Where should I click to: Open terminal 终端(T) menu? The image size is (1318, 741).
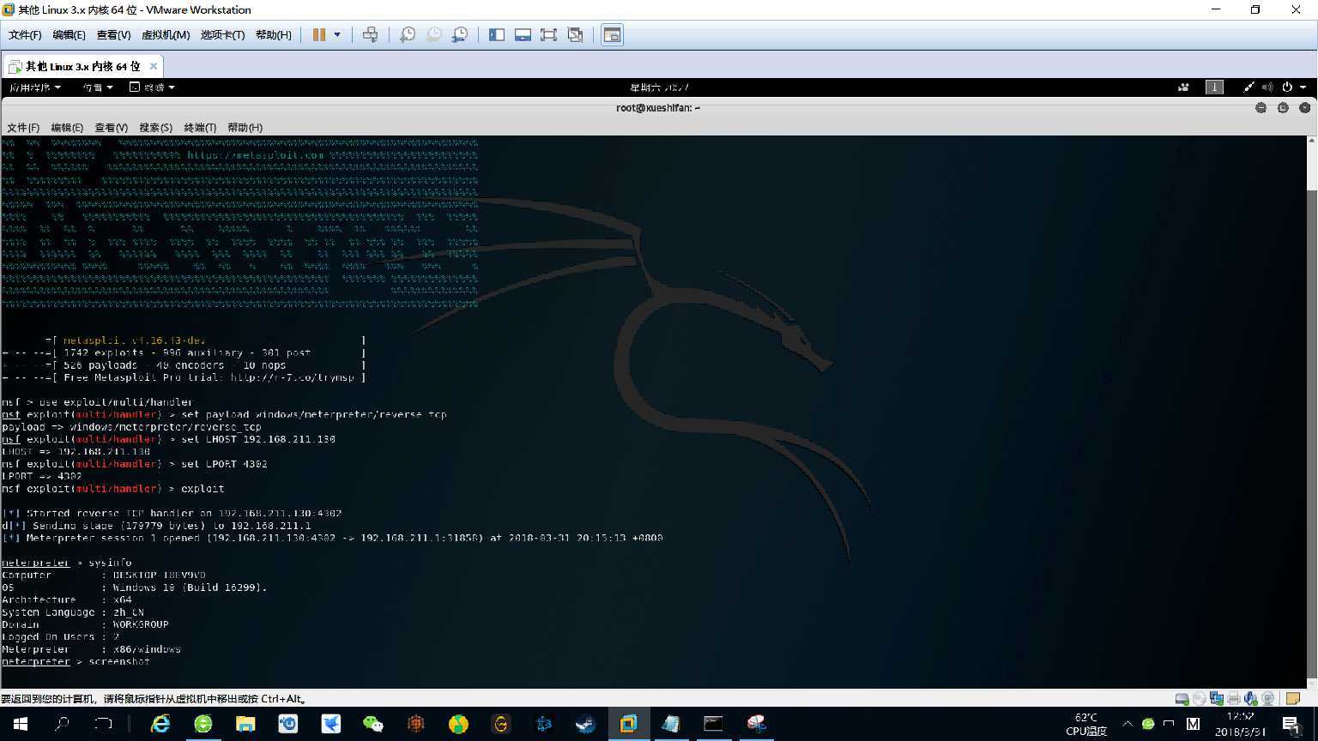200,128
